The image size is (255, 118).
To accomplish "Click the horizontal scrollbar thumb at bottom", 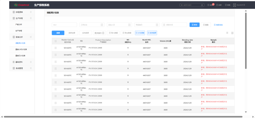I will 123,116.
